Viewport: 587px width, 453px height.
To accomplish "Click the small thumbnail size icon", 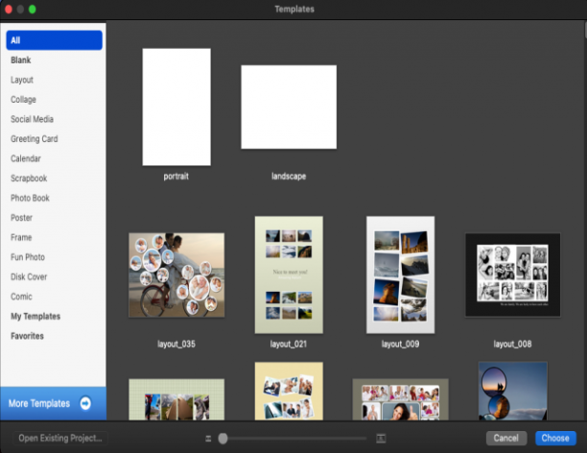I will point(208,439).
